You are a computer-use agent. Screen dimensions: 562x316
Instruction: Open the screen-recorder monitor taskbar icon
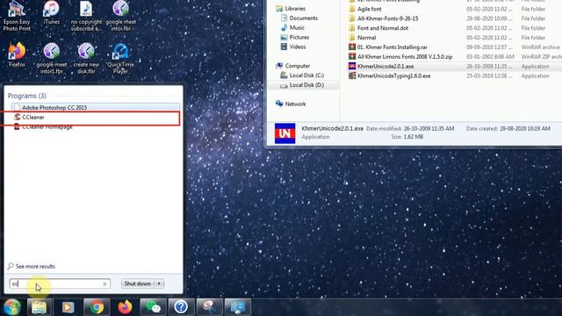click(238, 307)
